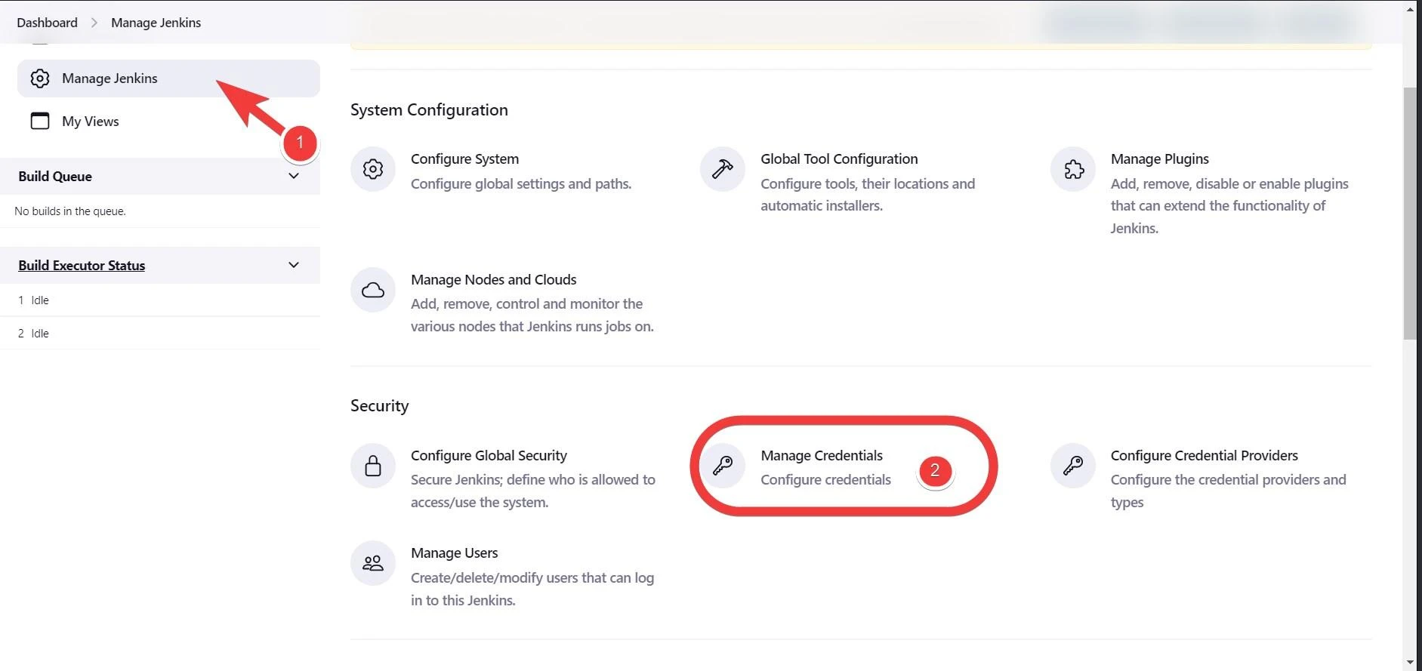Select the My Views sidebar label
1422x671 pixels.
point(90,122)
